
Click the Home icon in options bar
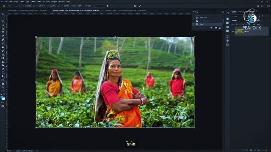tap(4, 6)
